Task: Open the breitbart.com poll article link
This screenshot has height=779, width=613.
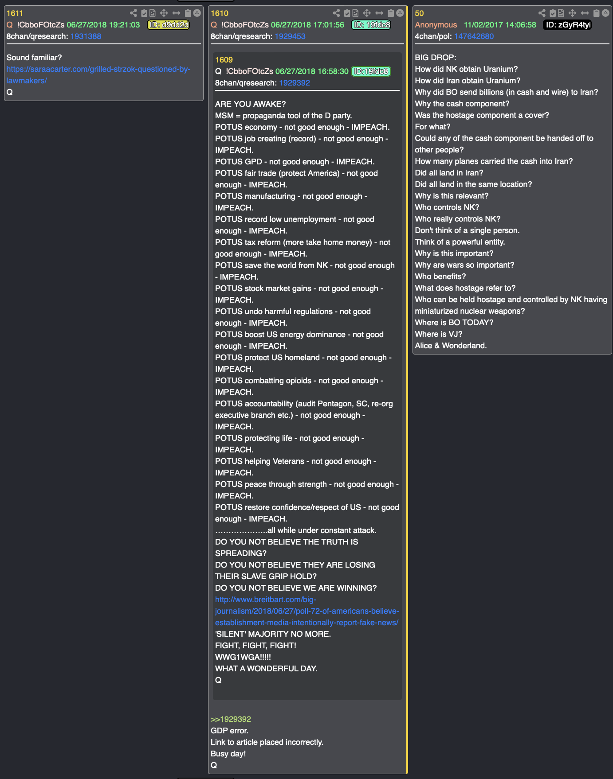Action: 307,611
